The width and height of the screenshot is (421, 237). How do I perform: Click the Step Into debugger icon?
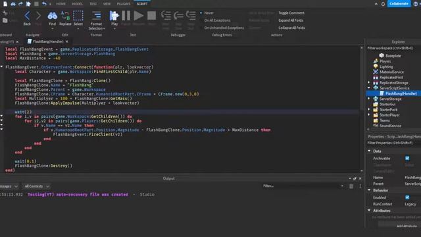coord(166,16)
